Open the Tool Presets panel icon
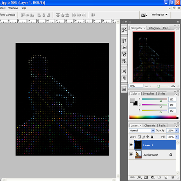 (x=124, y=30)
